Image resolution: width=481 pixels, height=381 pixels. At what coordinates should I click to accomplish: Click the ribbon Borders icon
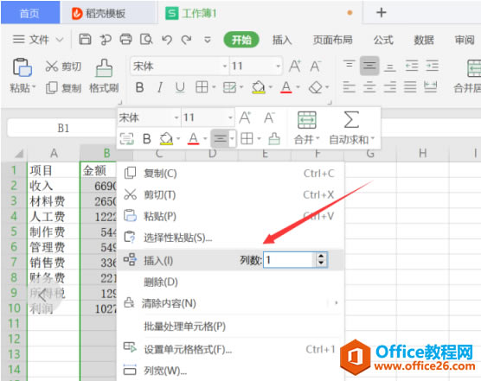(202, 87)
